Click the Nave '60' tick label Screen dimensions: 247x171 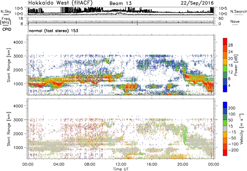pyautogui.click(x=221, y=19)
